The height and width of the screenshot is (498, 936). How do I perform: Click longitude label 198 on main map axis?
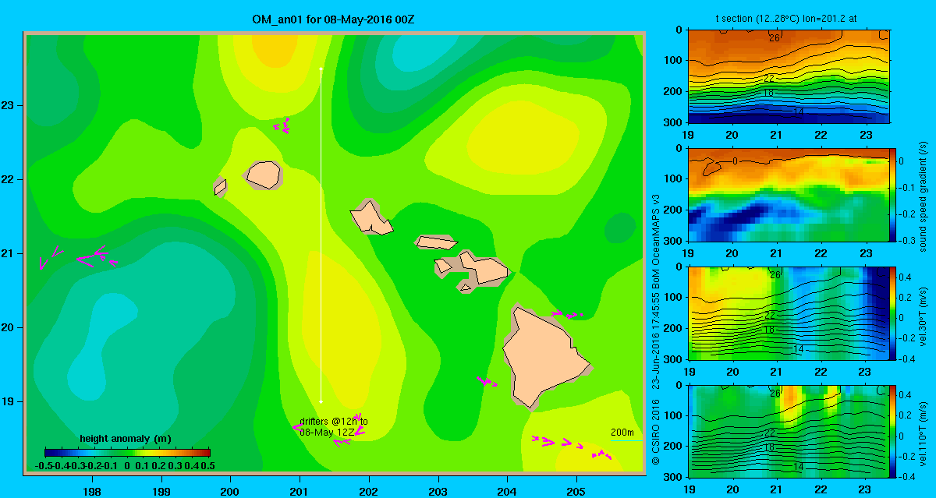pos(92,491)
